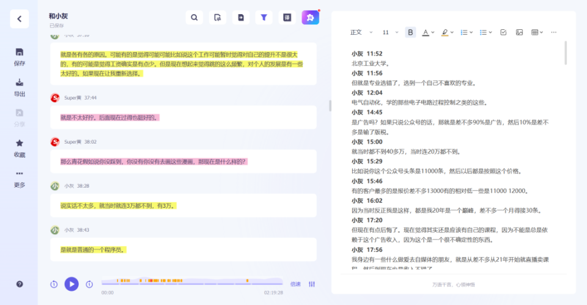Open the editor toolbar overflow ellipsis menu

[554, 32]
